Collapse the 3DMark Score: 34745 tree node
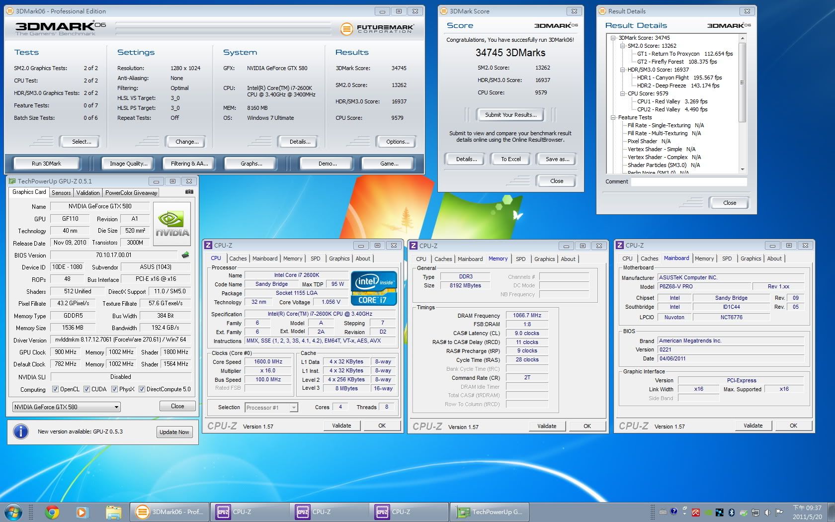 613,38
